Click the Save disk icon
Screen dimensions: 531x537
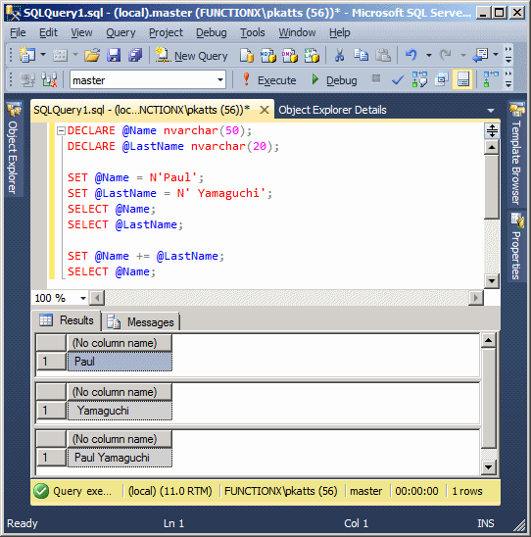tap(114, 55)
